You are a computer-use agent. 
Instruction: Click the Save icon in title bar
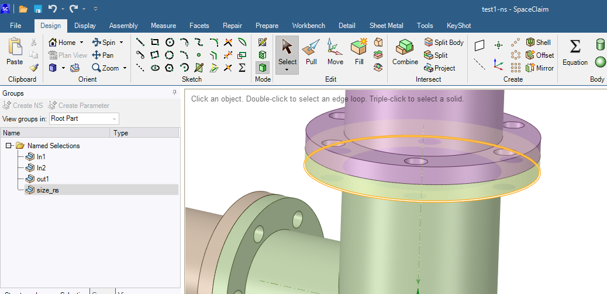(38, 9)
